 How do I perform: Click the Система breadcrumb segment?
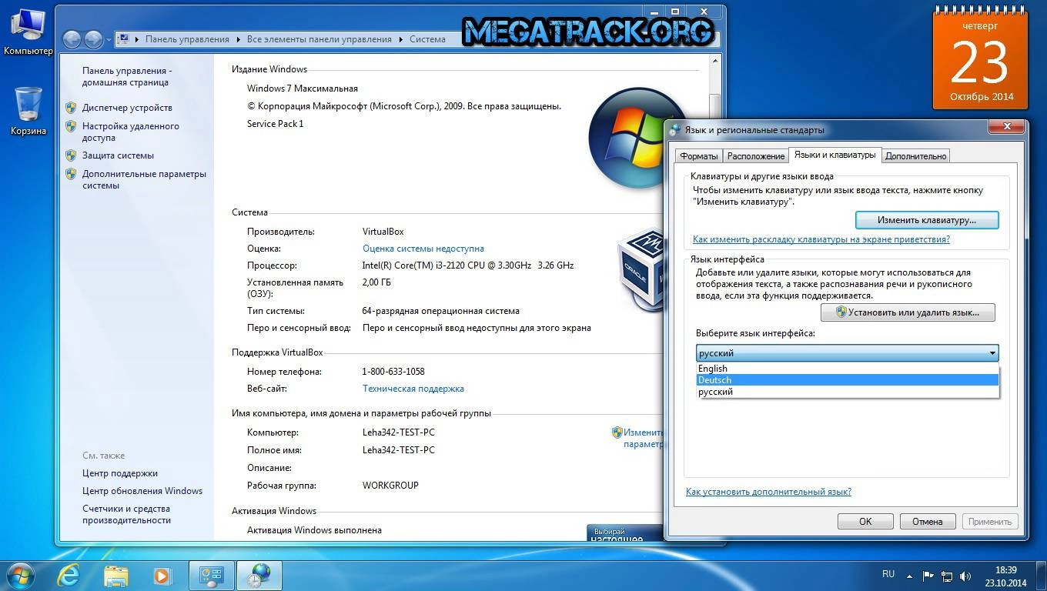tap(427, 39)
